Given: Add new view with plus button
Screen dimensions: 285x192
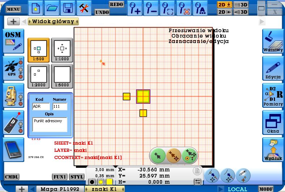Looking at the screenshot, I should (13, 21).
